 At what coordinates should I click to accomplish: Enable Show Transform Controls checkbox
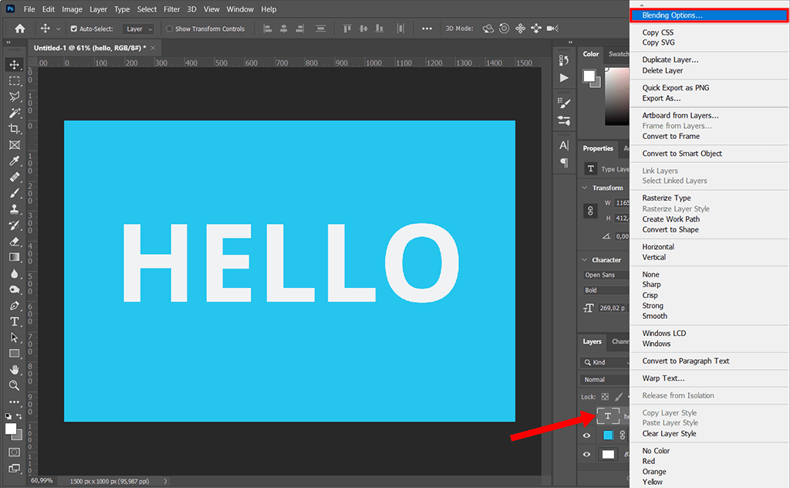(x=169, y=29)
